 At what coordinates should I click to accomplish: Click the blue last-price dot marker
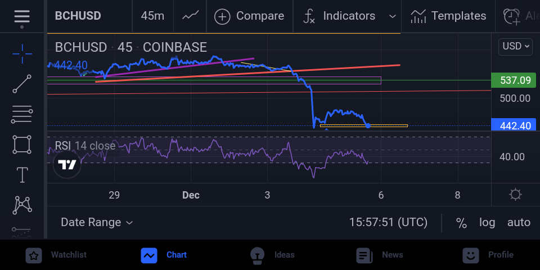click(368, 125)
